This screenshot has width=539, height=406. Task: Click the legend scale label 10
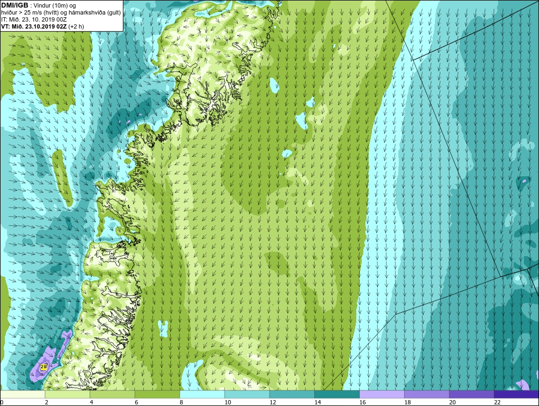click(x=228, y=402)
